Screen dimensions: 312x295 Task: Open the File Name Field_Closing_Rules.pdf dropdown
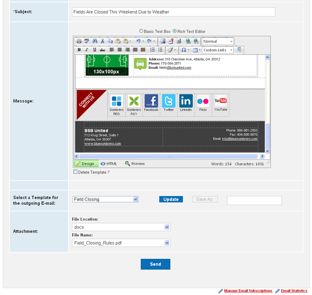[121, 243]
